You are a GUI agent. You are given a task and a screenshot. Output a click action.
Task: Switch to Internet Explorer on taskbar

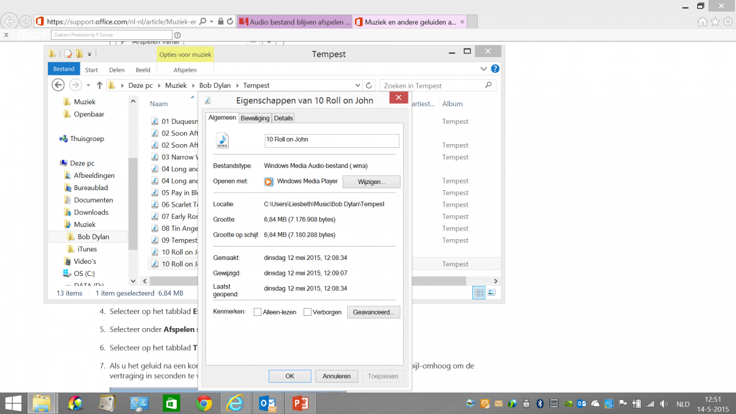click(236, 404)
